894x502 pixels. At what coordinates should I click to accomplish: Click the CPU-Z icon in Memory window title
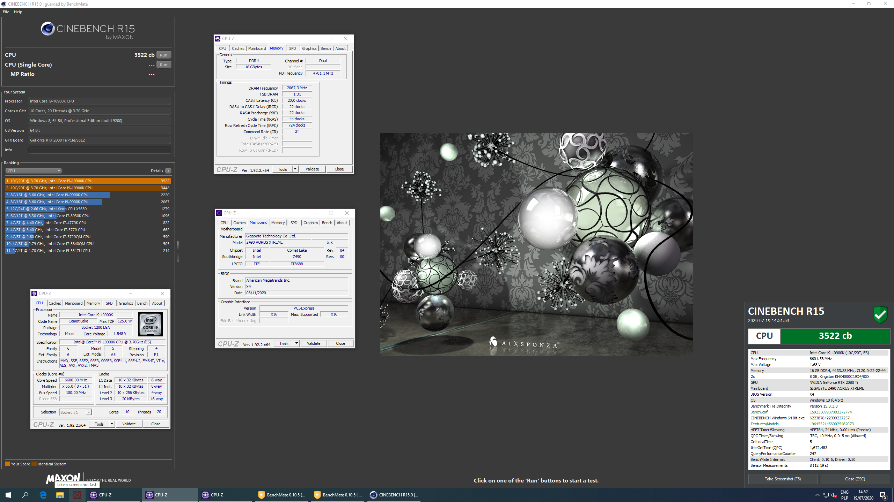218,39
